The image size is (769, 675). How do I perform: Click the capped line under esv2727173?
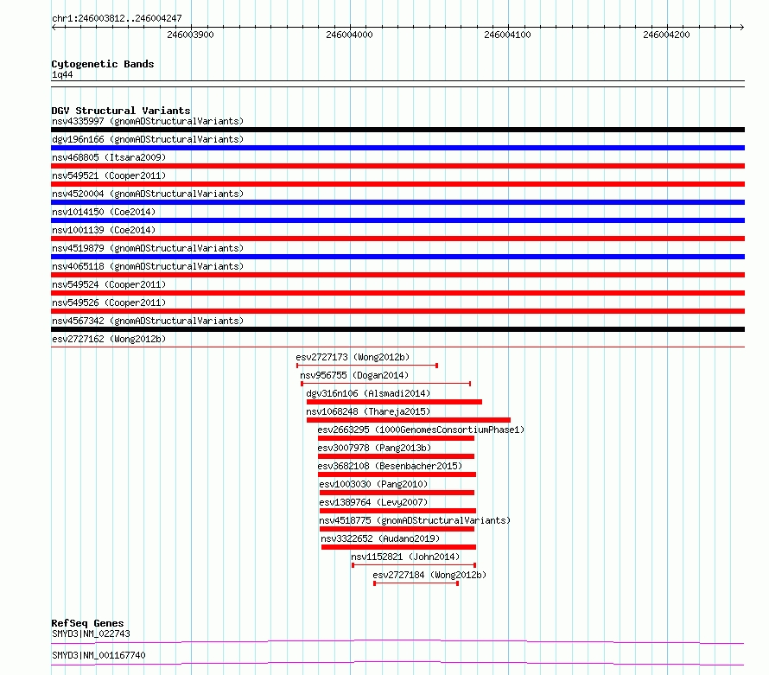[x=367, y=366]
